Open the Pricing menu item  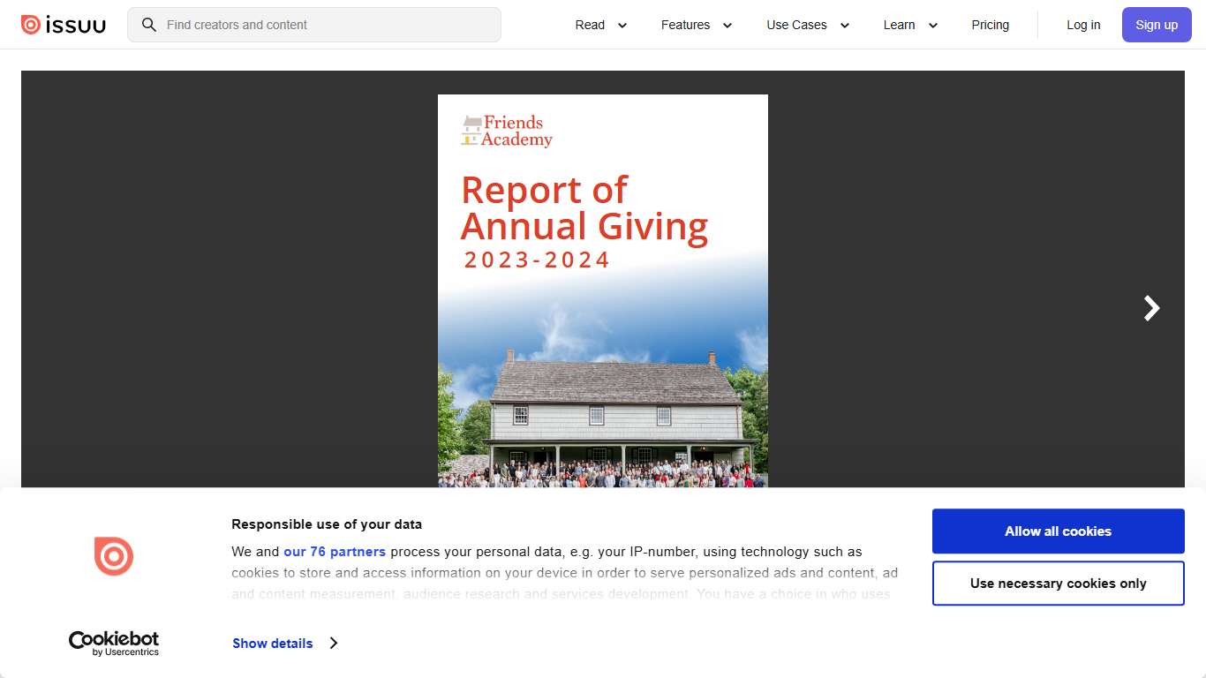pos(990,25)
